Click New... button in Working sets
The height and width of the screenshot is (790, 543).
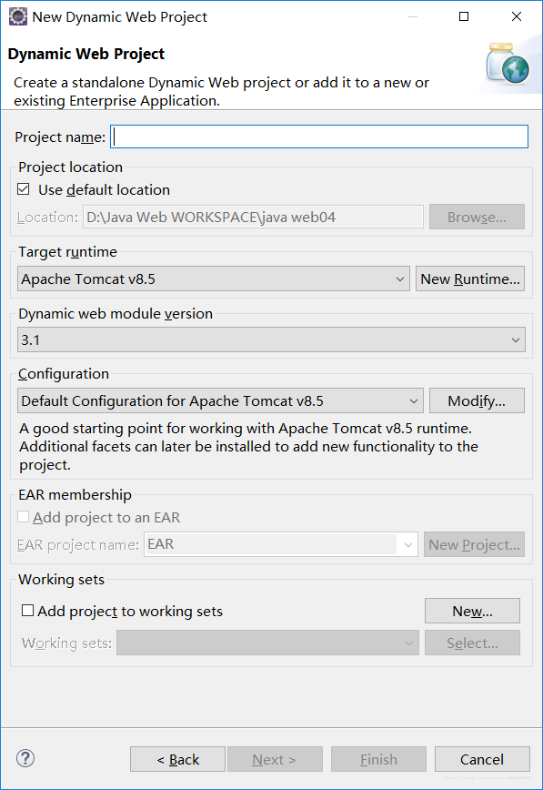point(472,611)
